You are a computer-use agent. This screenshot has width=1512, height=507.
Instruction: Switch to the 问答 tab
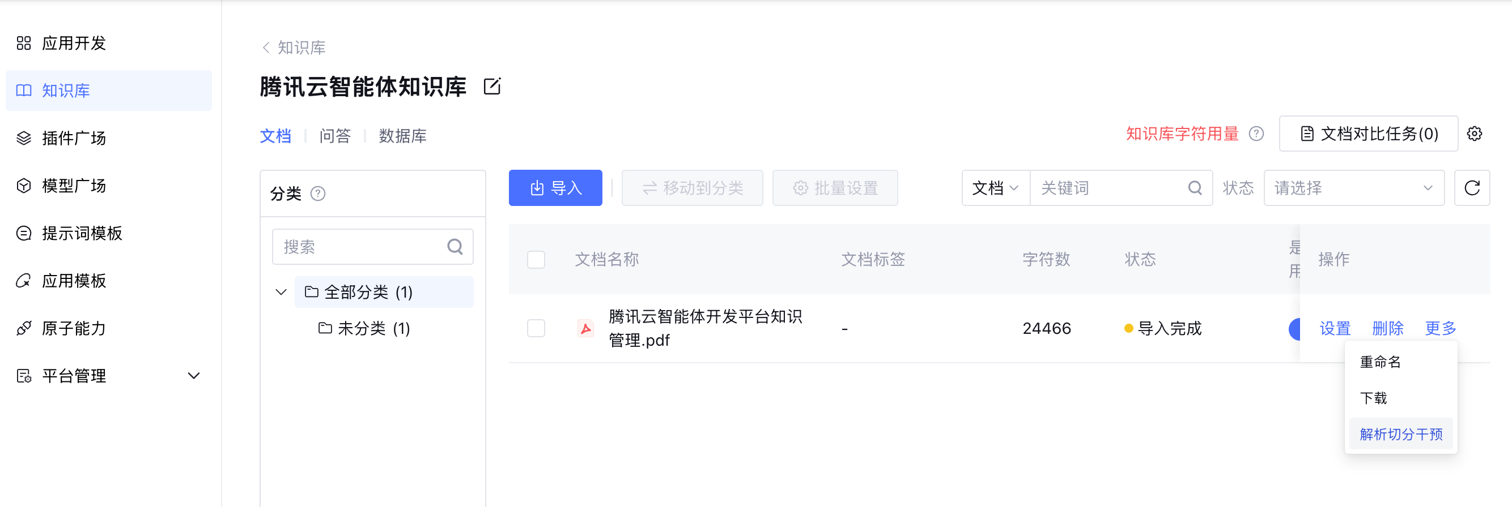click(334, 136)
